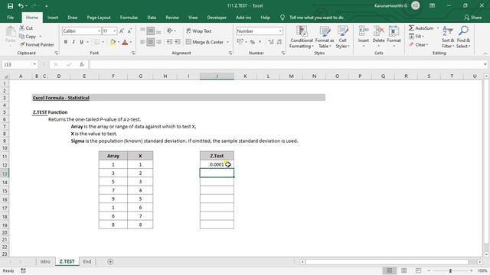Viewport: 490px width, 275px height.
Task: Align text to the right
Action: [x=158, y=42]
